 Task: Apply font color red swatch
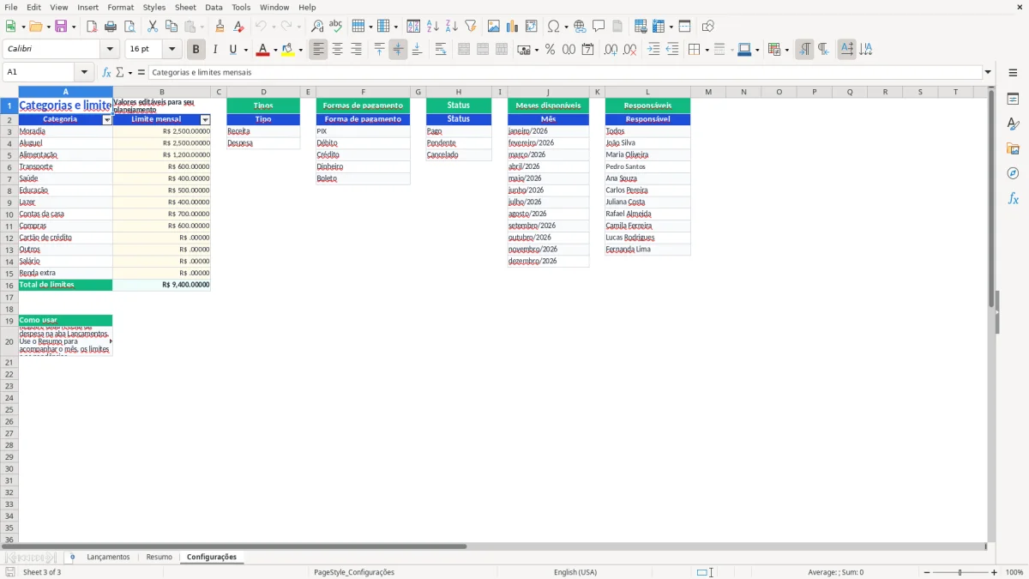(x=262, y=50)
